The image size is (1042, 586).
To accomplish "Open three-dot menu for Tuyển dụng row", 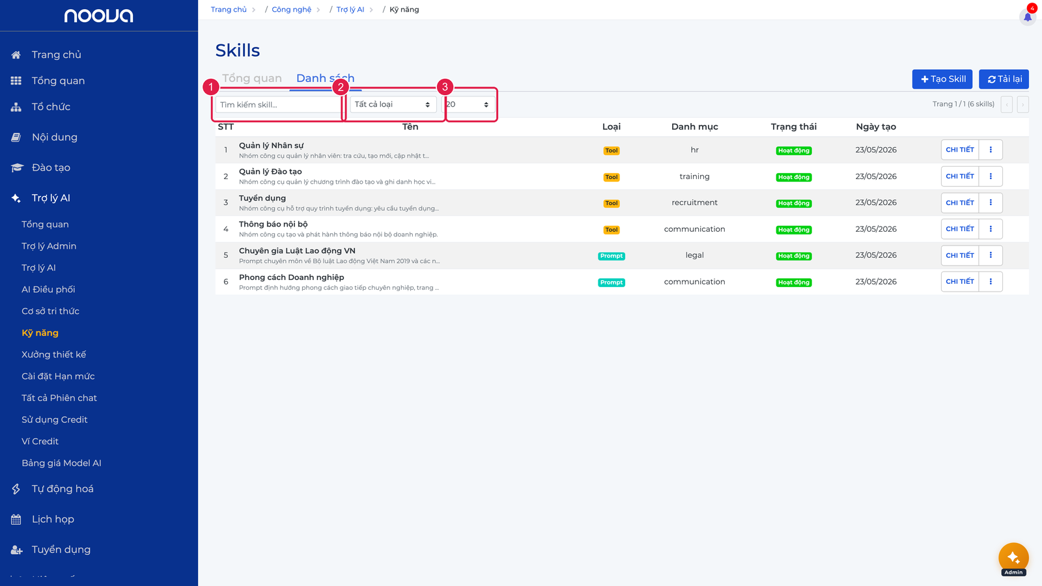I will [x=991, y=202].
